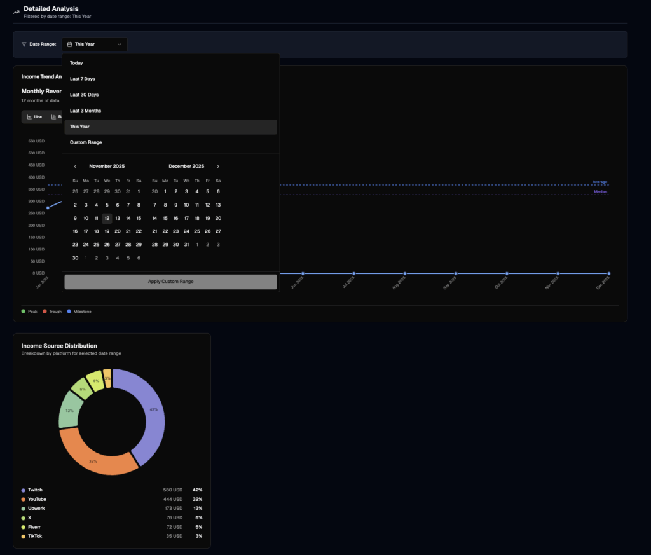651x555 pixels.
Task: Open the This Year date range dropdown
Action: pyautogui.click(x=94, y=45)
